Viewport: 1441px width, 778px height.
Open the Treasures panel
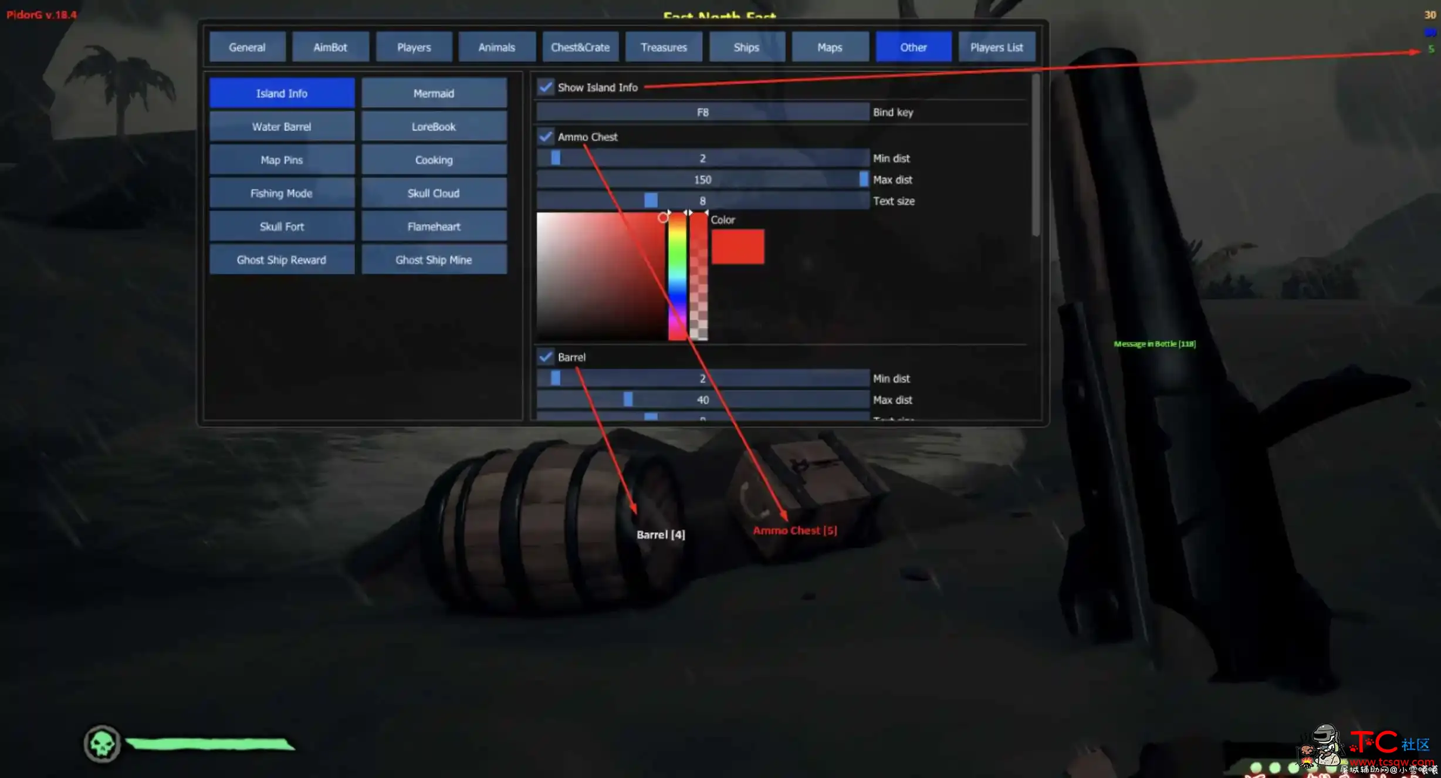point(663,46)
